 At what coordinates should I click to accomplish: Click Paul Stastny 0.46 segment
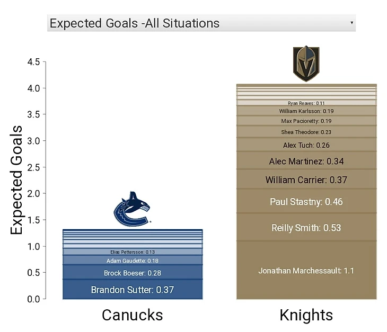(x=306, y=202)
